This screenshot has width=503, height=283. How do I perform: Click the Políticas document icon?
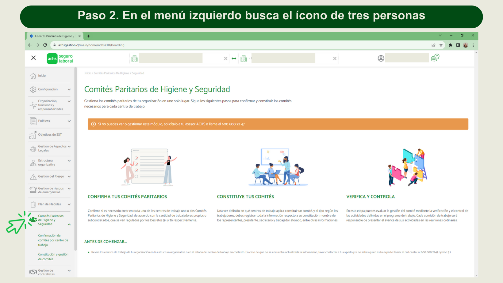[33, 121]
